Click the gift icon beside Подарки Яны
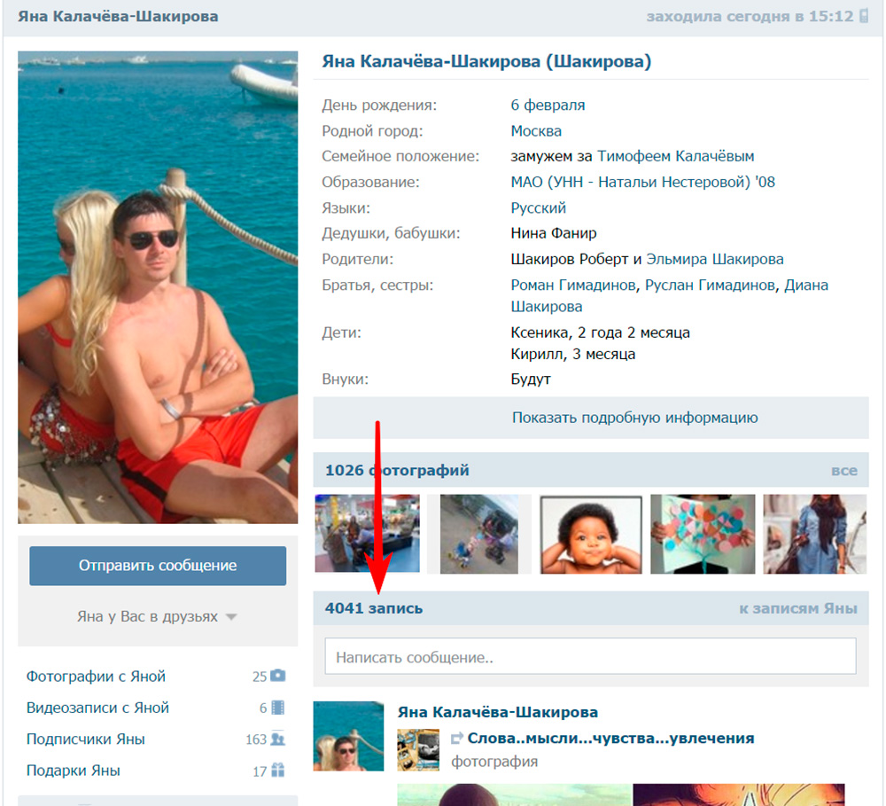Image resolution: width=886 pixels, height=806 pixels. tap(278, 771)
